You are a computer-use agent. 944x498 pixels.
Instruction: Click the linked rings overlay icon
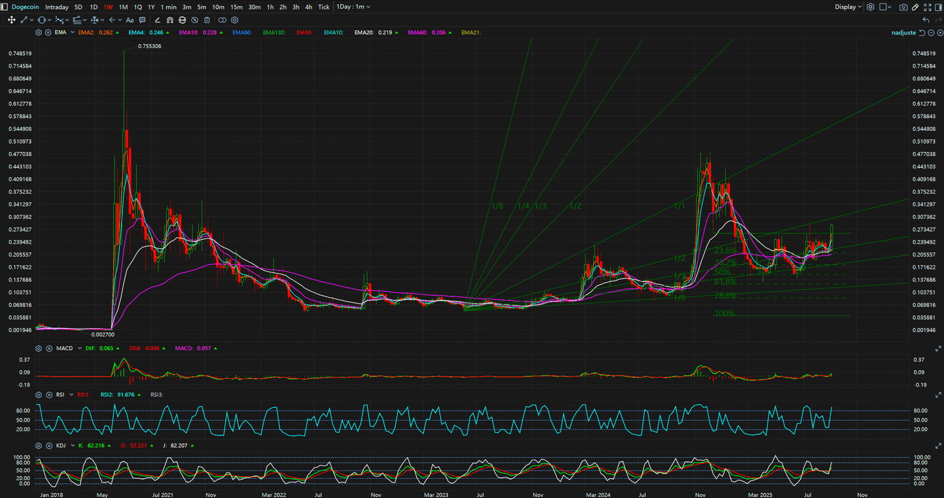(222, 20)
